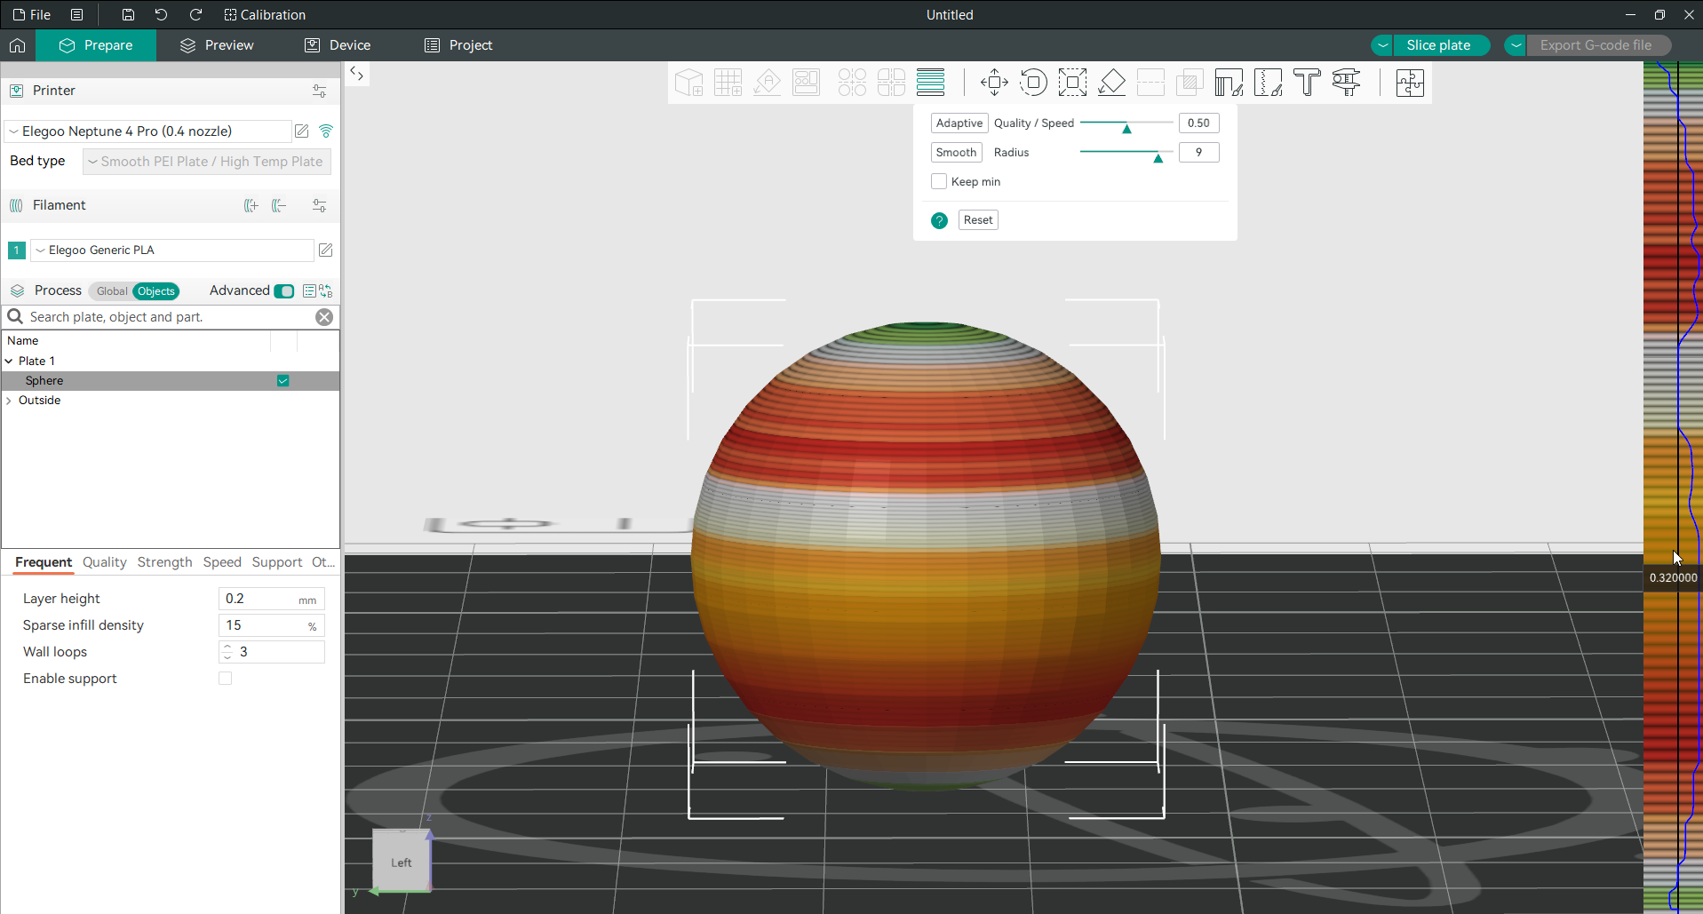
Task: Click the Home icon
Action: [x=17, y=45]
